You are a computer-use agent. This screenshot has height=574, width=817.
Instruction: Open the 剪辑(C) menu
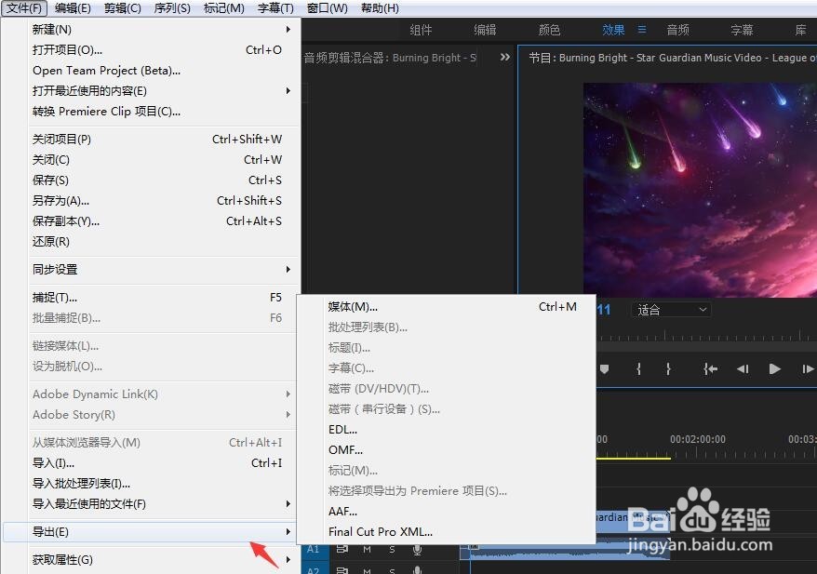pos(122,8)
